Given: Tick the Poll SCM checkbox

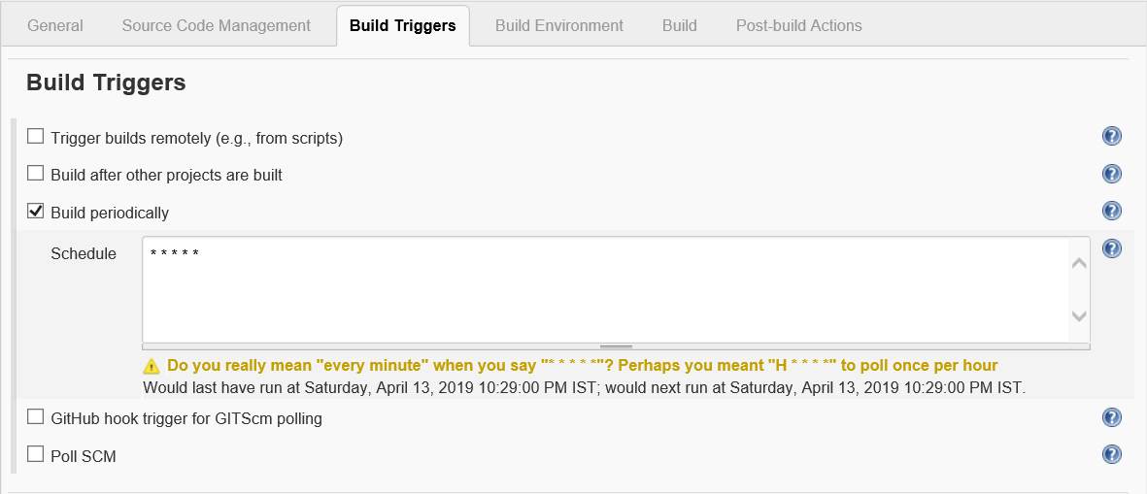Looking at the screenshot, I should pyautogui.click(x=36, y=454).
